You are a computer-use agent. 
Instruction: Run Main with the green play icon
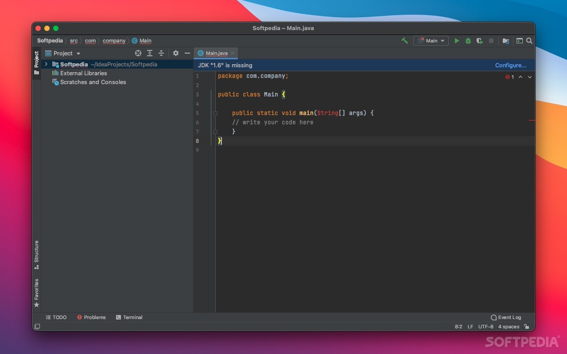[457, 41]
